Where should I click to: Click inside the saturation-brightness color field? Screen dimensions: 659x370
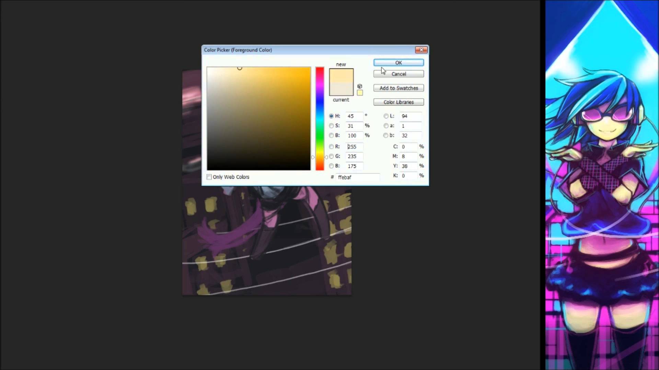[258, 118]
